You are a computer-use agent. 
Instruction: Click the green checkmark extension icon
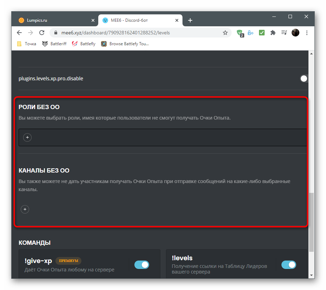[x=262, y=33]
